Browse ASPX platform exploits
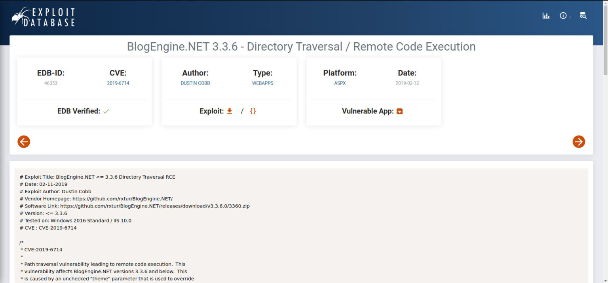Image resolution: width=608 pixels, height=283 pixels. 340,83
